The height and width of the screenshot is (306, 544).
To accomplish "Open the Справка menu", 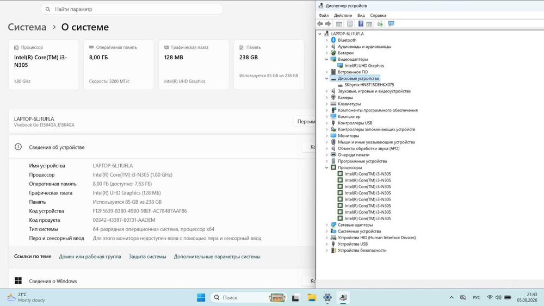I will [x=378, y=15].
